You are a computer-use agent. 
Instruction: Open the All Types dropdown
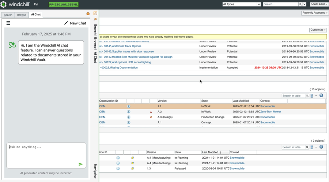pos(241,4)
